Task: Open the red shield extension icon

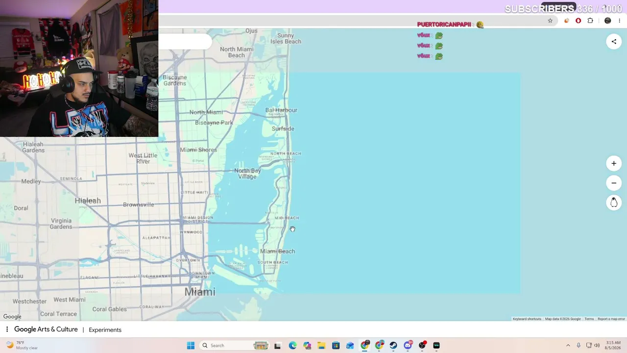Action: point(579,21)
